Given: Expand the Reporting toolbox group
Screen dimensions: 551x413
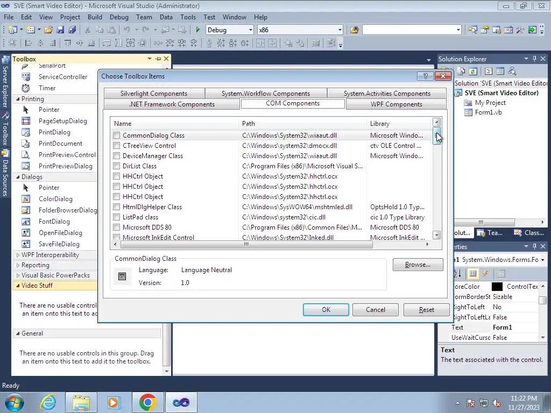Looking at the screenshot, I should click(18, 265).
